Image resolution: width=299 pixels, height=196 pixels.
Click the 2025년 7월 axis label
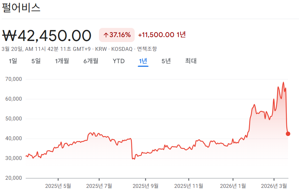point(99,186)
